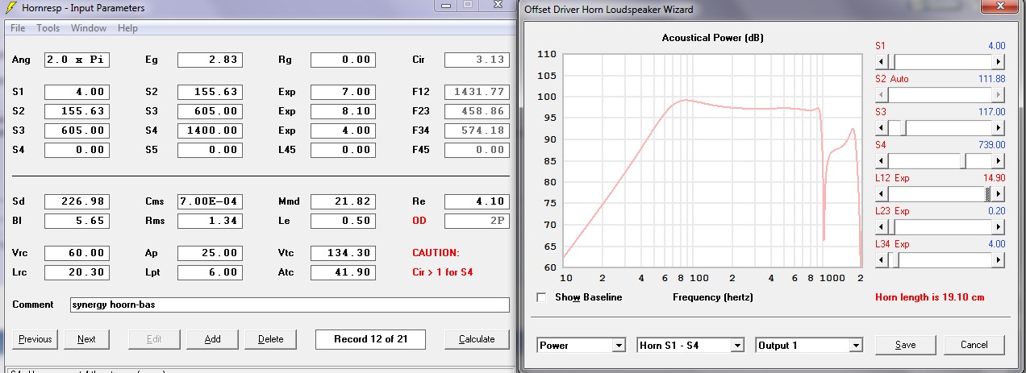Click the Sd input field
This screenshot has width=1026, height=373.
click(x=77, y=201)
